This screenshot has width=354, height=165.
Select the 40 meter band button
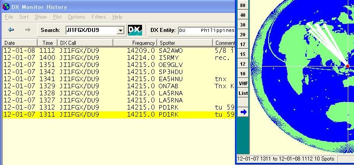pos(243,15)
